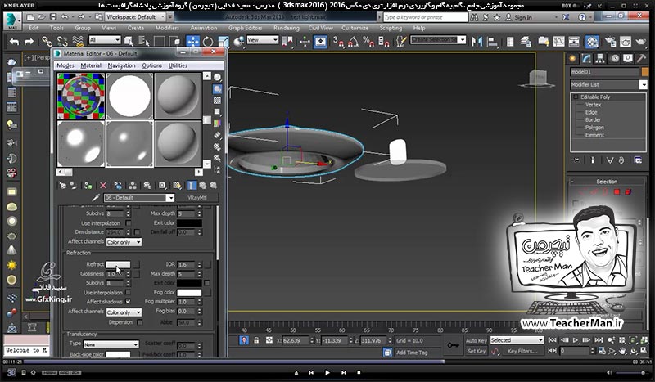Image resolution: width=655 pixels, height=382 pixels.
Task: Enable the Dispersion checkbox
Action: (x=139, y=322)
